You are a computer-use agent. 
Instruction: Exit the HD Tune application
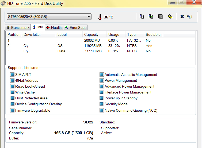(186, 17)
